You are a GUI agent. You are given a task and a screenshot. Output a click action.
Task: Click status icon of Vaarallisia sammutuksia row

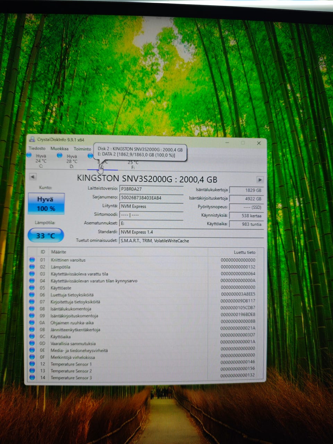pyautogui.click(x=32, y=343)
